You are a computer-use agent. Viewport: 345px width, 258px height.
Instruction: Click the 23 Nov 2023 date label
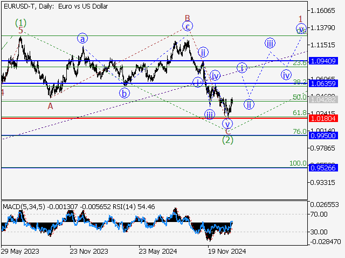coord(88,250)
